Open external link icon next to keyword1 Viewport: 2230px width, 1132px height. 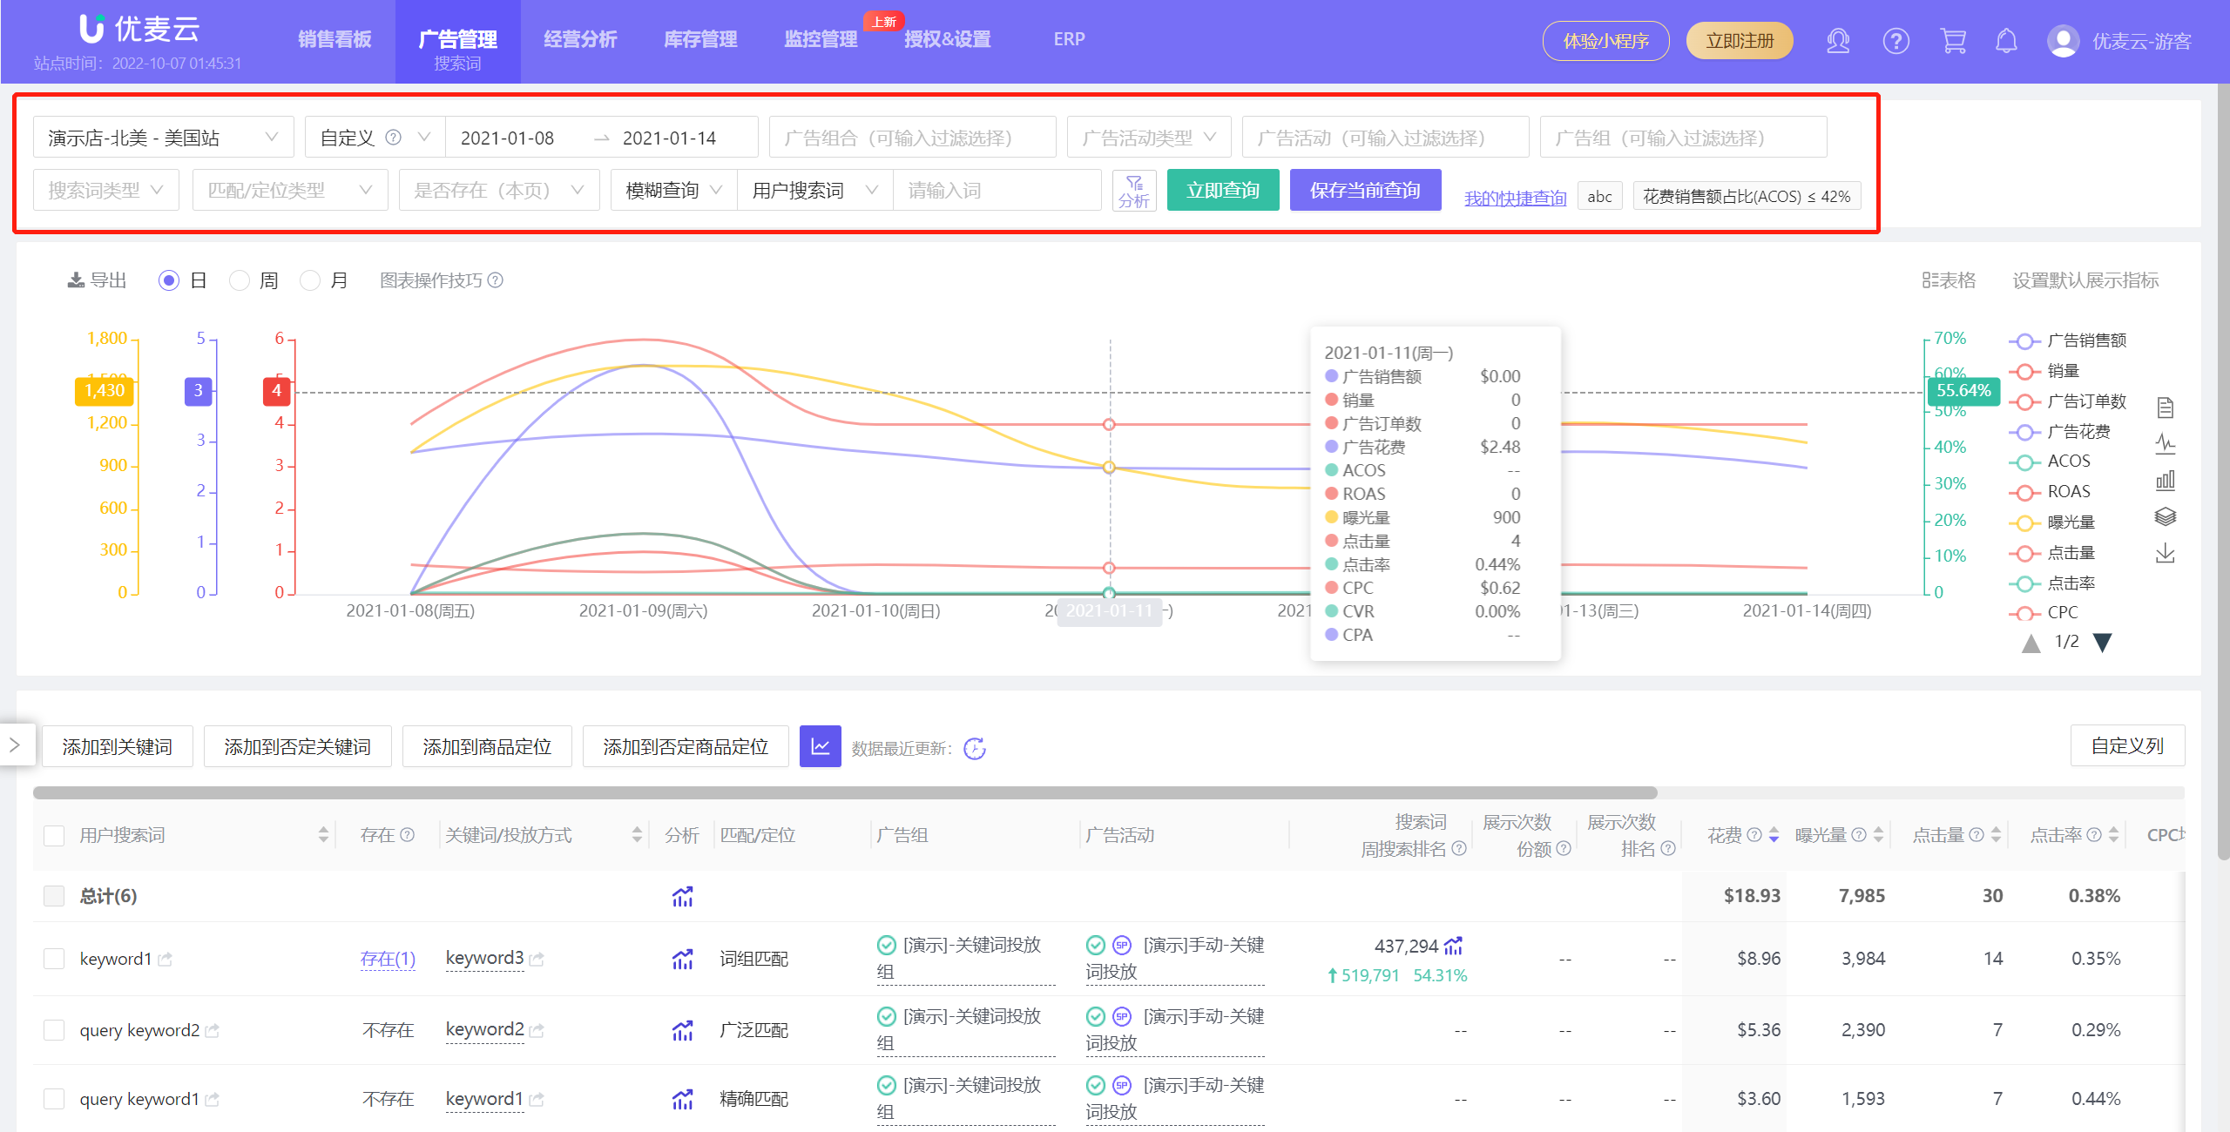166,959
